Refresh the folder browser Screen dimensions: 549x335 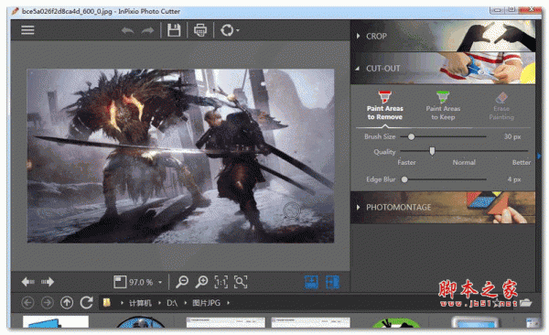[x=87, y=302]
